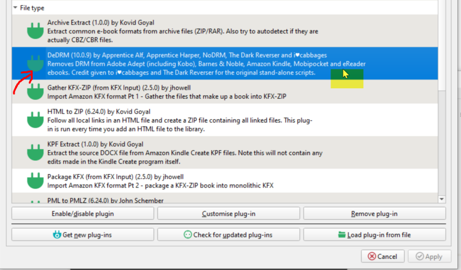461x270 pixels.
Task: Click the scroll-down arrow of the plug-in list
Action: [x=442, y=199]
